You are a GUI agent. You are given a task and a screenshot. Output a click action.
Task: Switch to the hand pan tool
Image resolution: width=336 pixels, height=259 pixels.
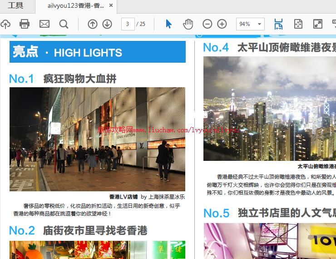(188, 24)
